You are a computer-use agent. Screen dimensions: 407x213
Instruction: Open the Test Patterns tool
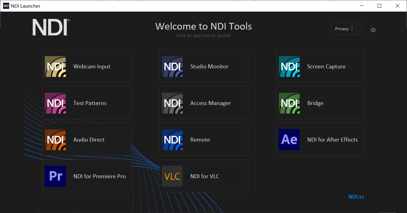[x=87, y=103]
